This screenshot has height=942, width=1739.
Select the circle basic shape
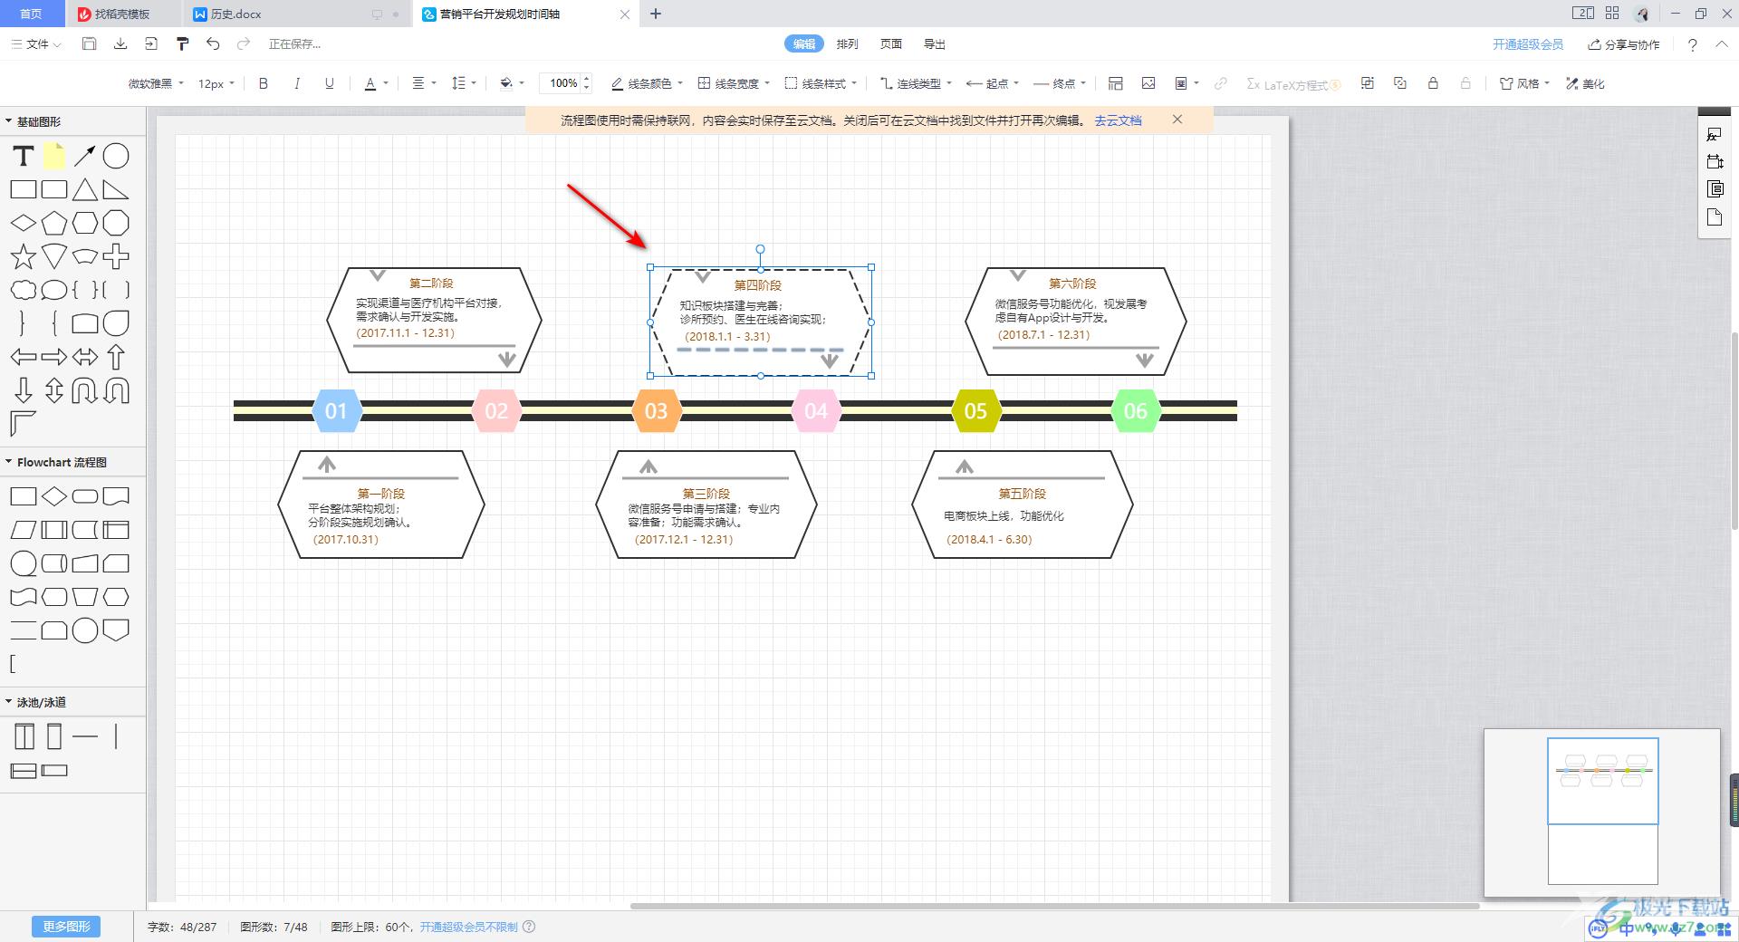point(116,156)
